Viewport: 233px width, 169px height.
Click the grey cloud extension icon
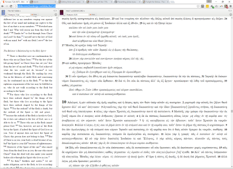217,6
